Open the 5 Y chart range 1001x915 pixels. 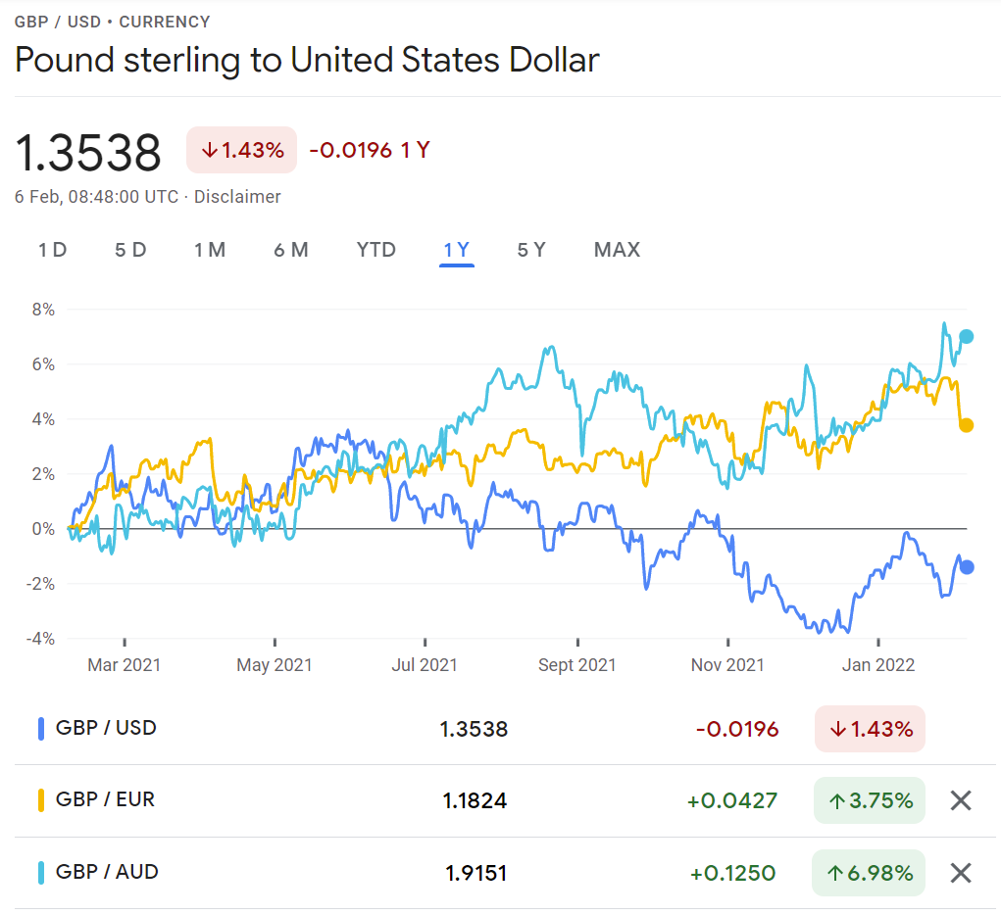pos(531,250)
